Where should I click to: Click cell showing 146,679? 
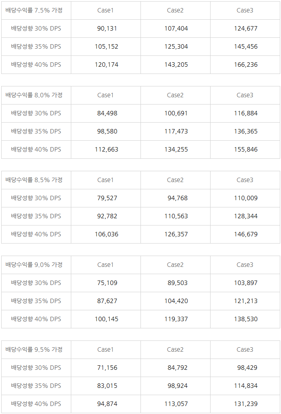[246, 234]
